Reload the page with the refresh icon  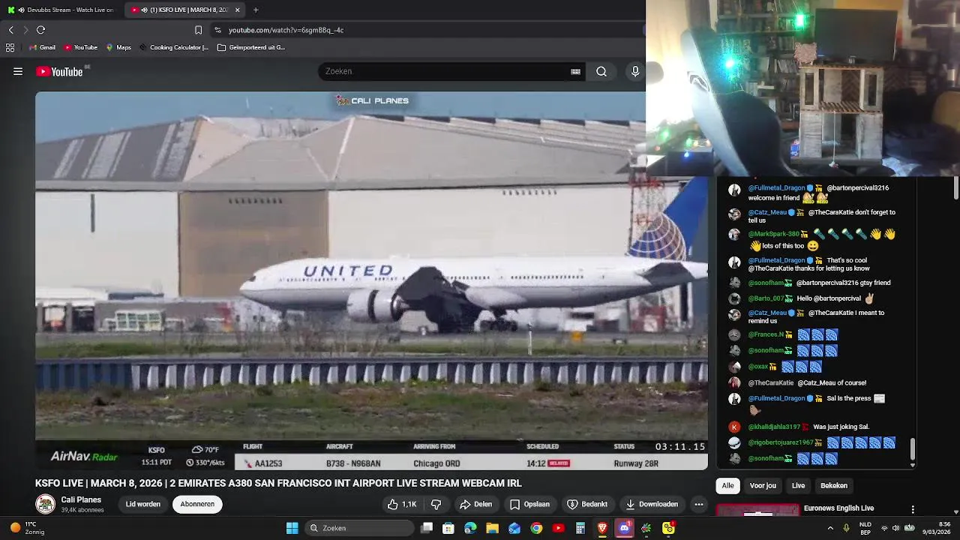click(40, 30)
